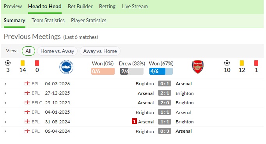Screen dimensions: 266x144
Task: Expand the 06-04-2024 match row
Action: click(x=5, y=131)
